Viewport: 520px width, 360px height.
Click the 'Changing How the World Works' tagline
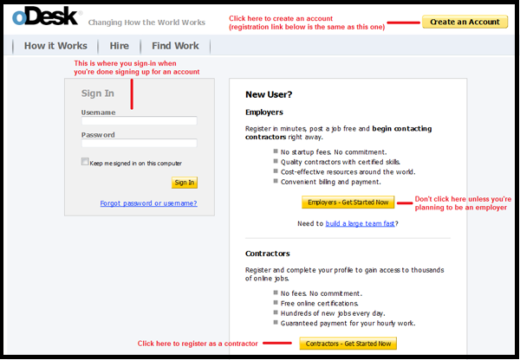146,22
